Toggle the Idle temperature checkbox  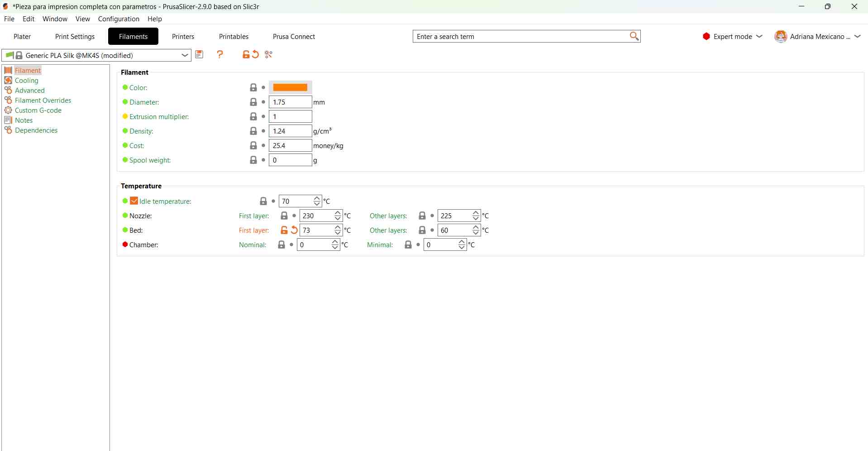coord(134,201)
